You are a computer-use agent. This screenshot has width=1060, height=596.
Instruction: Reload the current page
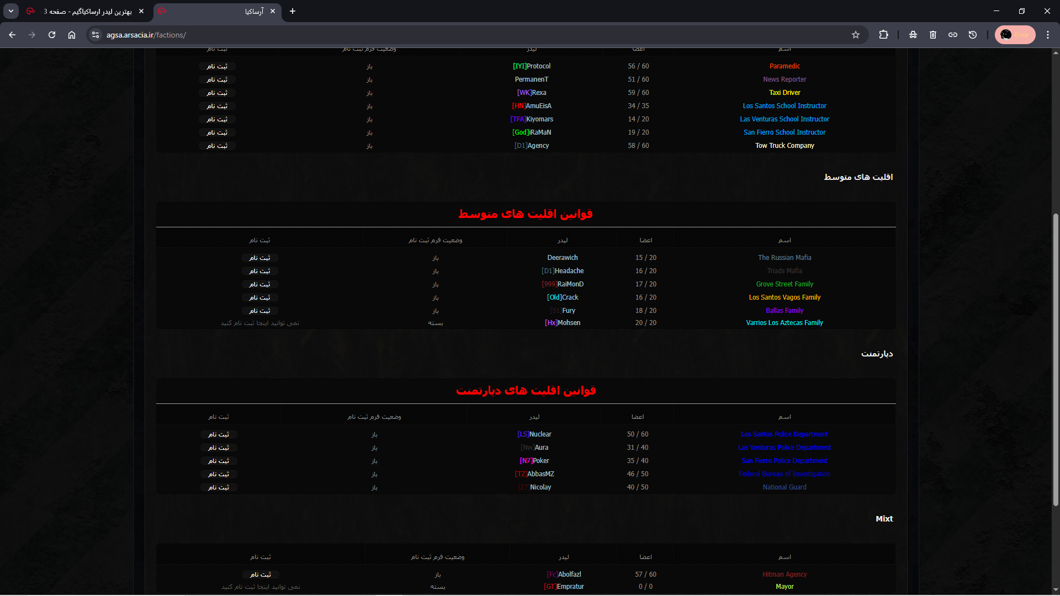pos(52,35)
